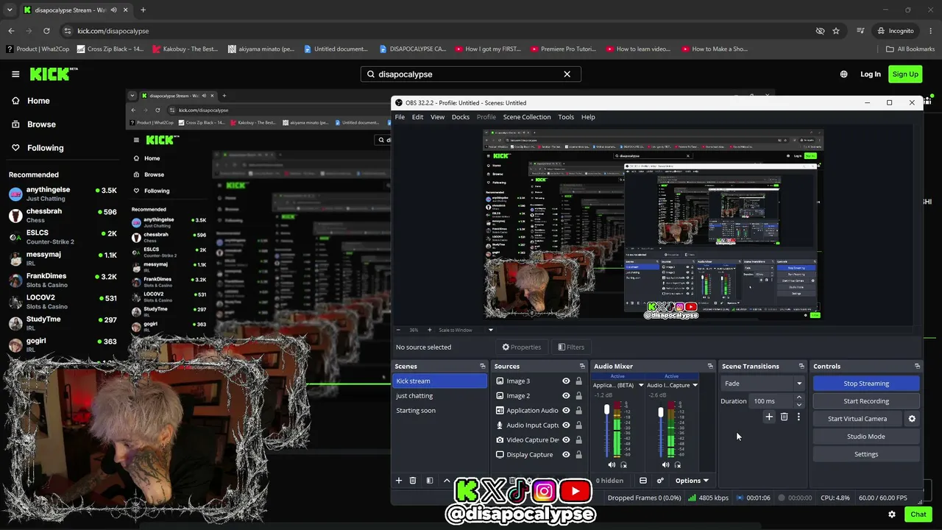942x530 pixels.
Task: Delete the current scene transition
Action: (784, 417)
